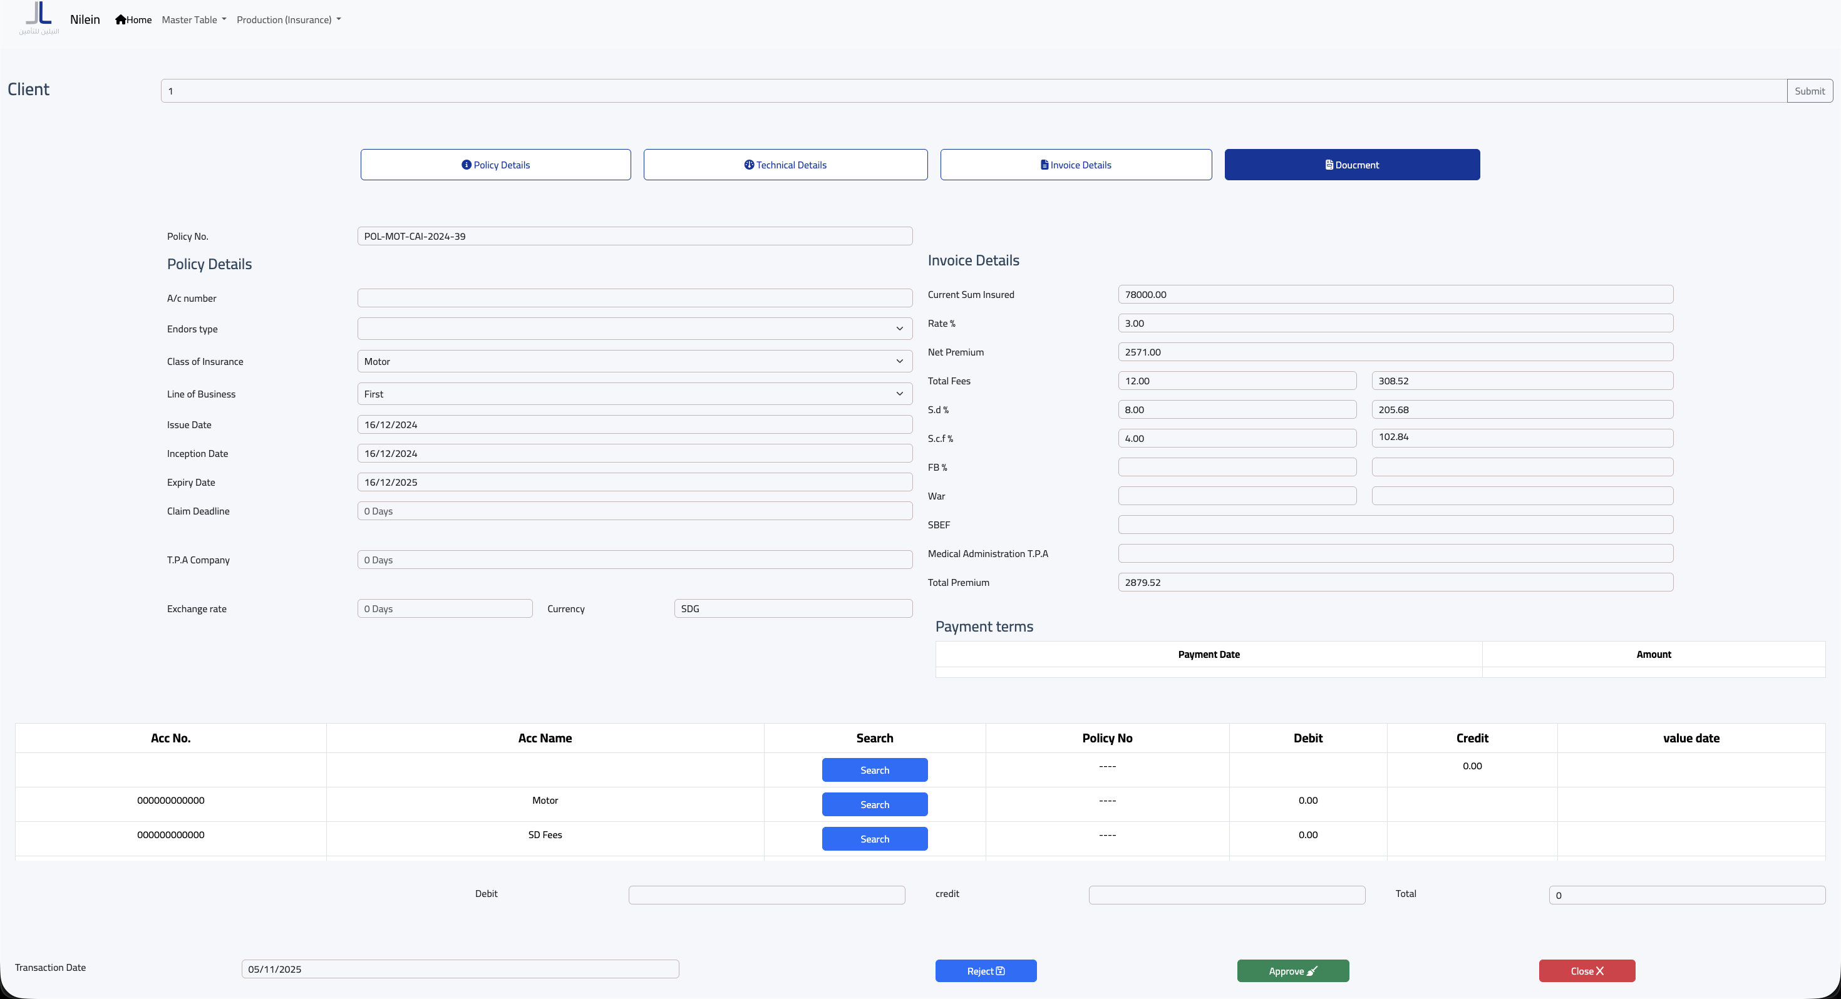Open the Master Table dropdown menu
The width and height of the screenshot is (1841, 999).
click(x=193, y=20)
